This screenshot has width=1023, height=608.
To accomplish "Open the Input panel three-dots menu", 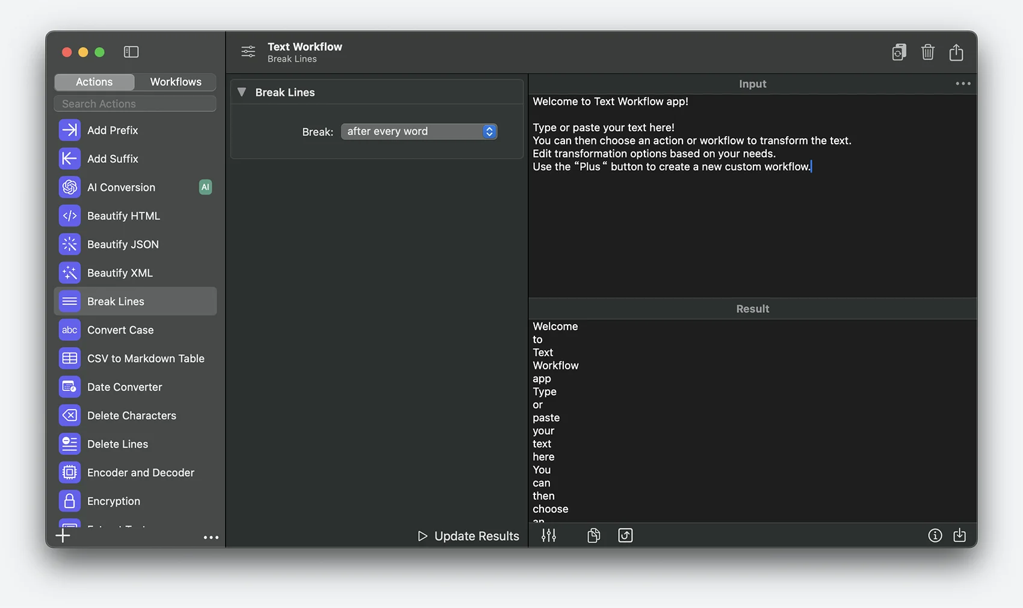I will (x=963, y=84).
